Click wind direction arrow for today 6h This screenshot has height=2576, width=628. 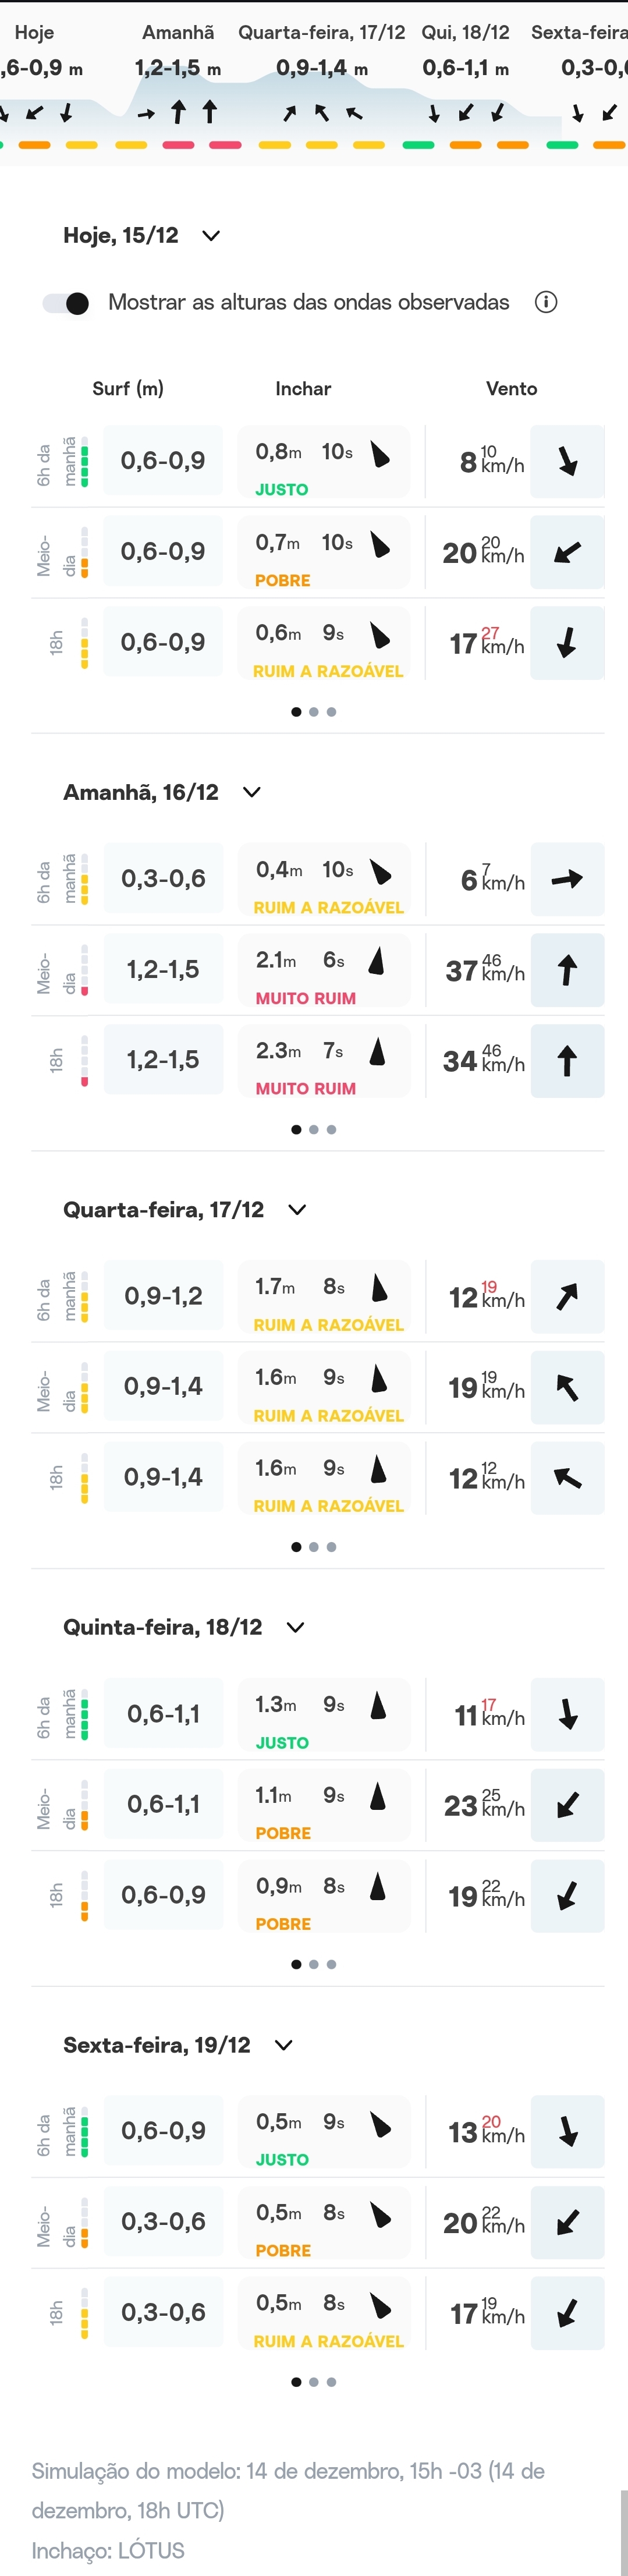(x=567, y=462)
